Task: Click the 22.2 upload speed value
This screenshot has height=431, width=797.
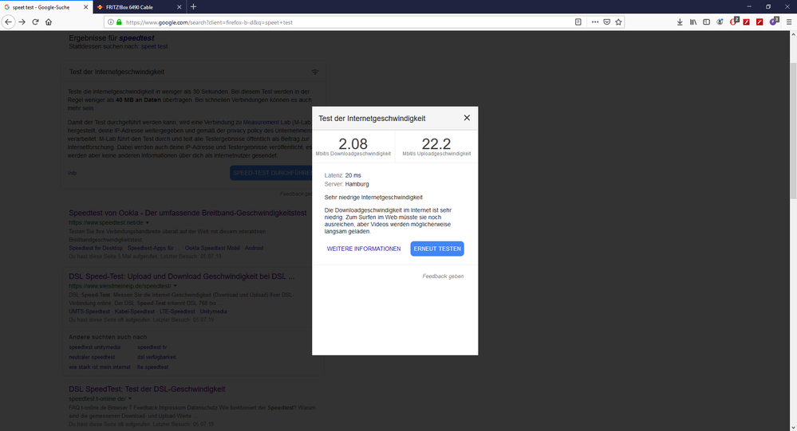Action: (x=436, y=143)
